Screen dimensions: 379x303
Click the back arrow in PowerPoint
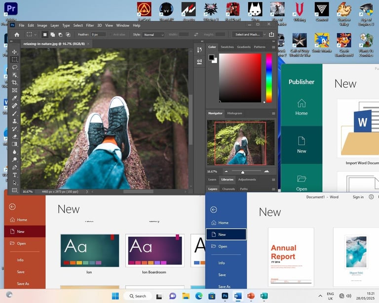pyautogui.click(x=12, y=207)
